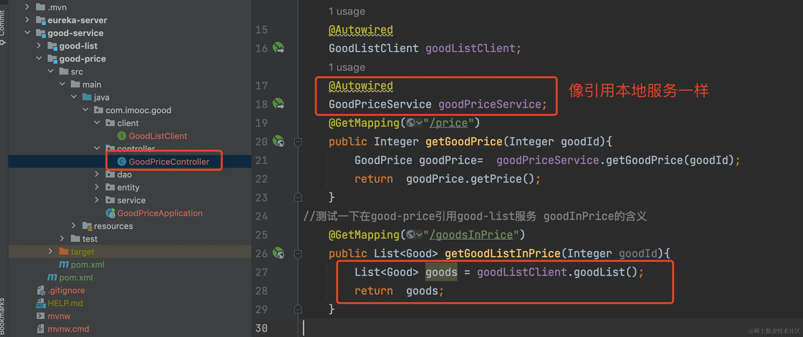Click the good-price module folder icon
803x337 pixels.
(x=52, y=59)
